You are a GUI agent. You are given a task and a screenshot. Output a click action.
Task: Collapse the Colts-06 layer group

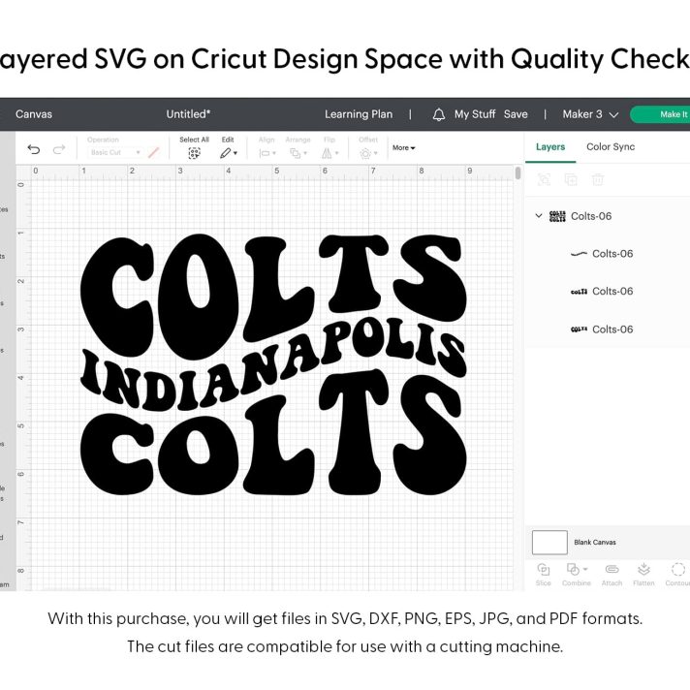point(539,215)
